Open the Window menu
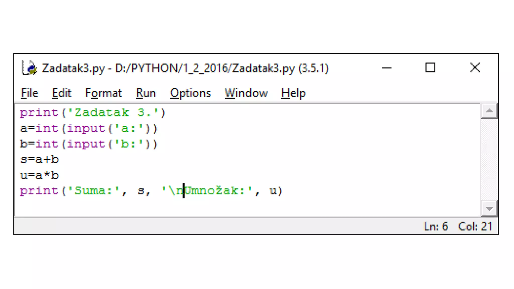Screen dimensions: 514x289 (246, 93)
